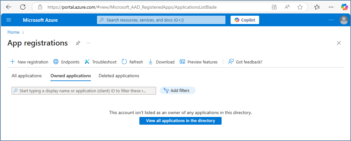The image size is (351, 141).
Task: Click New registration
Action: coord(29,62)
